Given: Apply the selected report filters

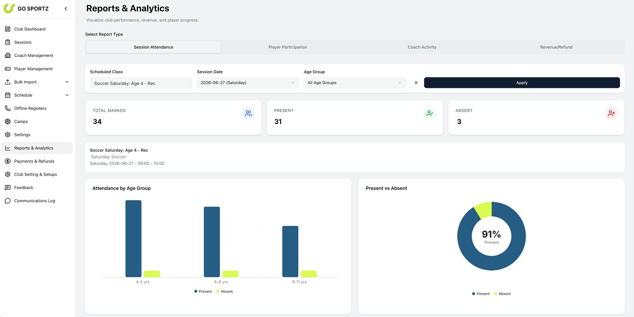Looking at the screenshot, I should [x=522, y=83].
